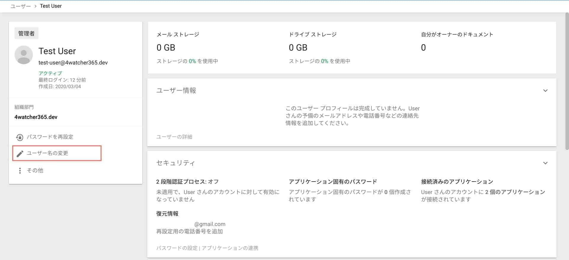569x260 pixels.
Task: Click email test-user@4watcher365.dev
Action: click(73, 63)
